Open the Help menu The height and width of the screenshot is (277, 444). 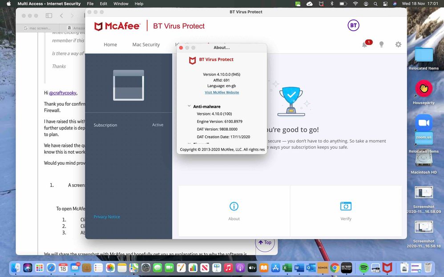coord(139,4)
